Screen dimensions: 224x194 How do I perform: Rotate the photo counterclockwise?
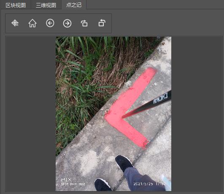102,23
